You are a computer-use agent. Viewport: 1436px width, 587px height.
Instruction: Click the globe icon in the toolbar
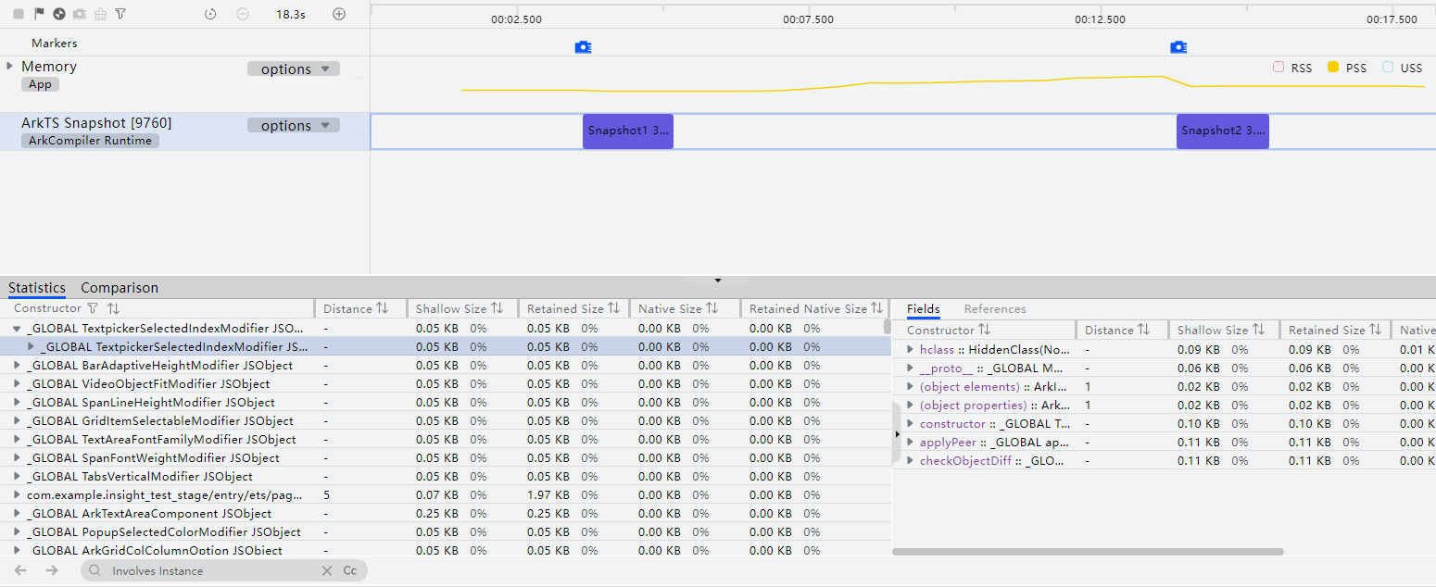59,14
